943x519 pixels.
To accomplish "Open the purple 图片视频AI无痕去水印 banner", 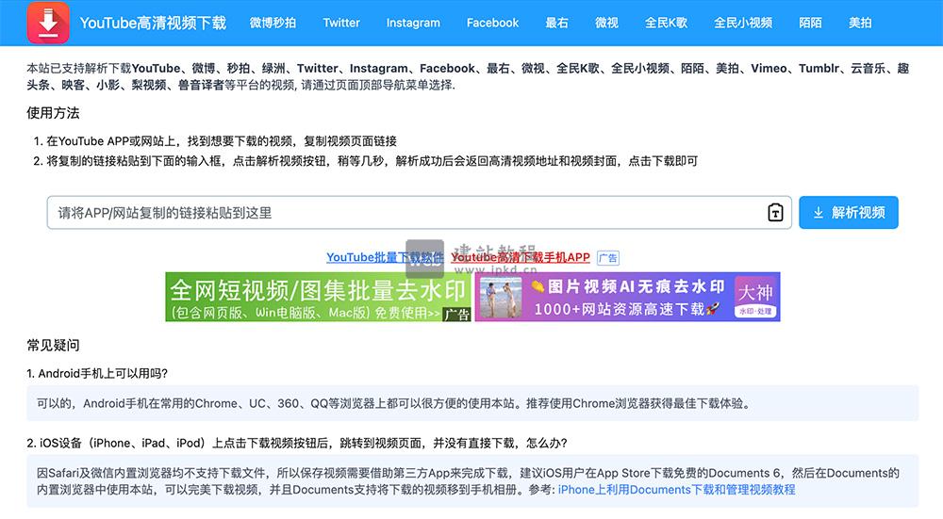I will (x=627, y=297).
